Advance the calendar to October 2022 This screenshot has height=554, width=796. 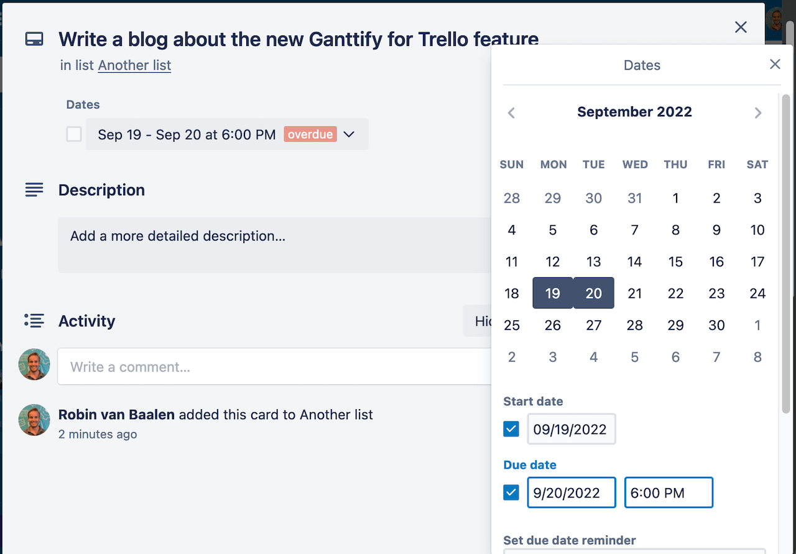coord(758,113)
